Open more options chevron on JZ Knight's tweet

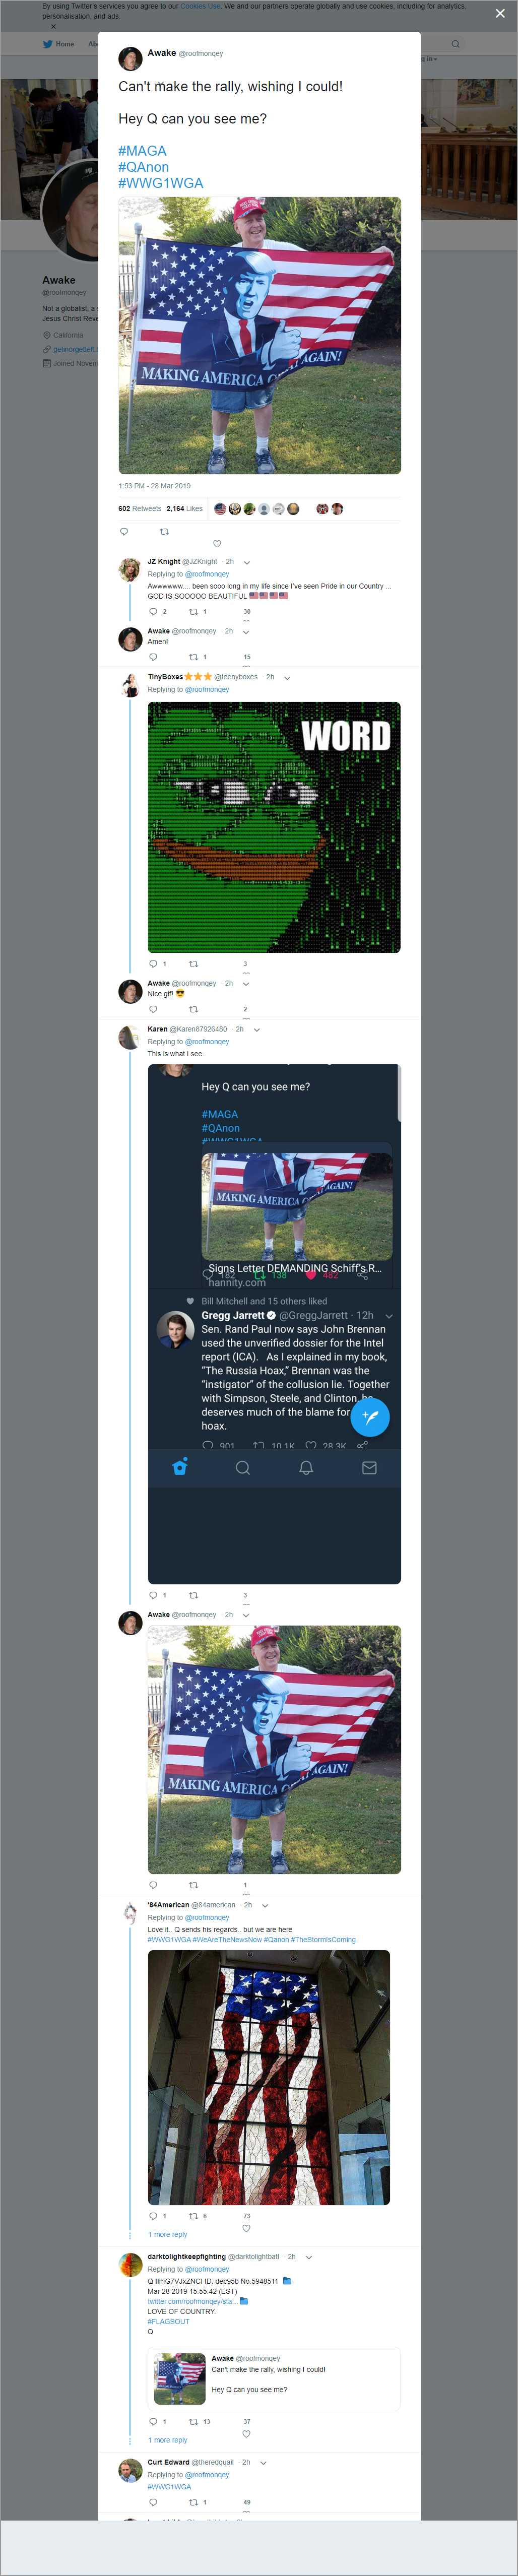[247, 562]
